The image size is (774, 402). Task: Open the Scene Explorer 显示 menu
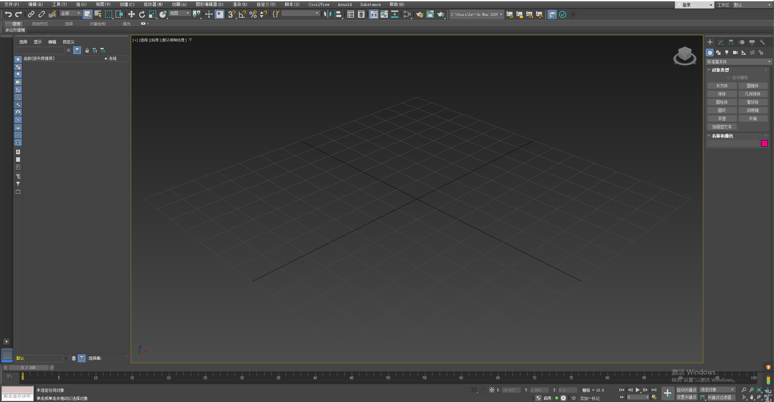click(x=38, y=42)
